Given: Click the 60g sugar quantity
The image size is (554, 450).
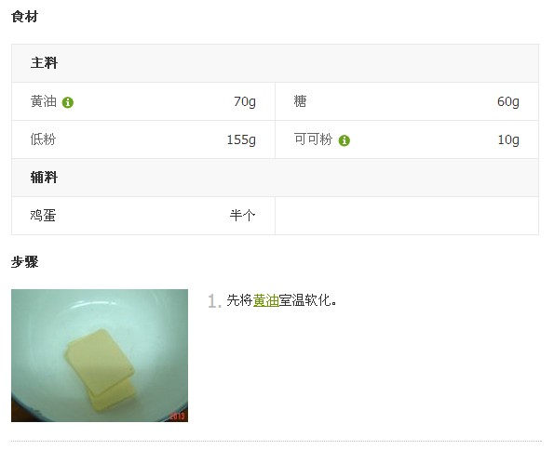Looking at the screenshot, I should [x=508, y=101].
